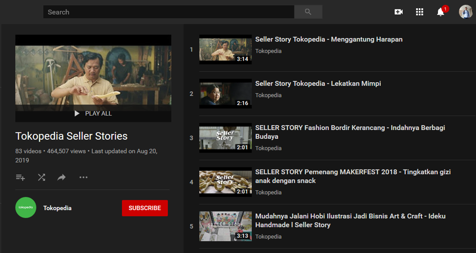
Task: Open the YouTube apps grid icon
Action: coord(419,12)
